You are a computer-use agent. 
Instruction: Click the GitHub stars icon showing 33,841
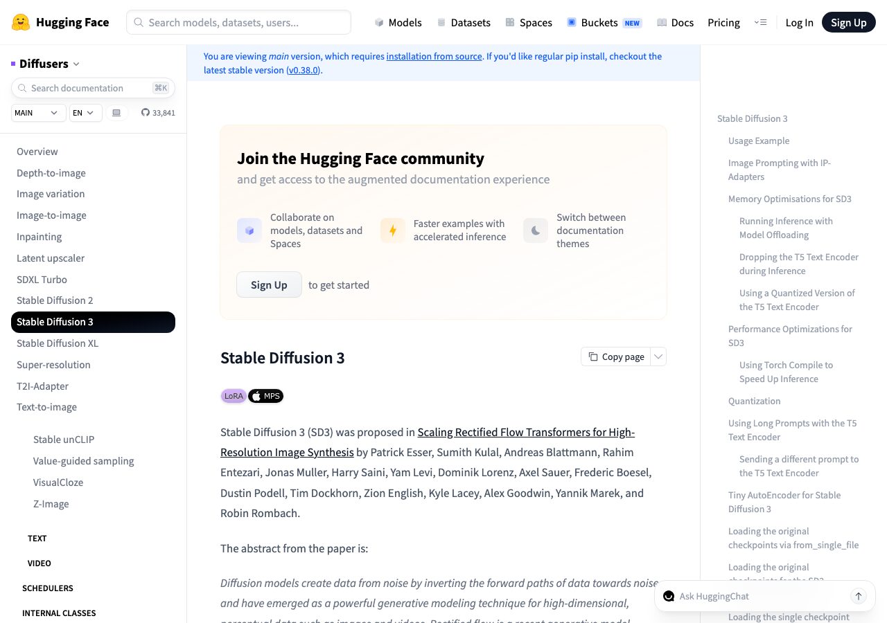coord(146,113)
